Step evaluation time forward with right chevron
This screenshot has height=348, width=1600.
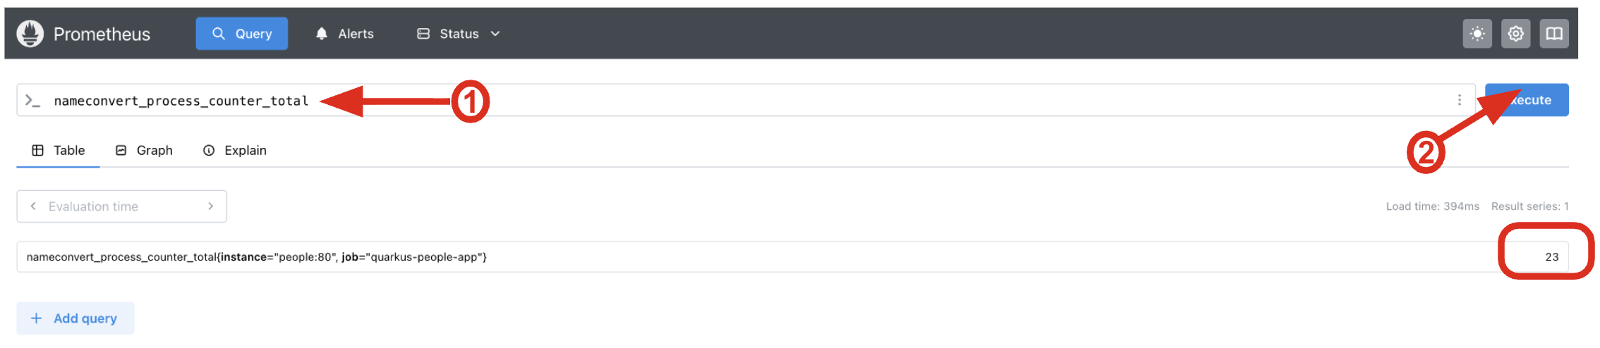tap(210, 206)
